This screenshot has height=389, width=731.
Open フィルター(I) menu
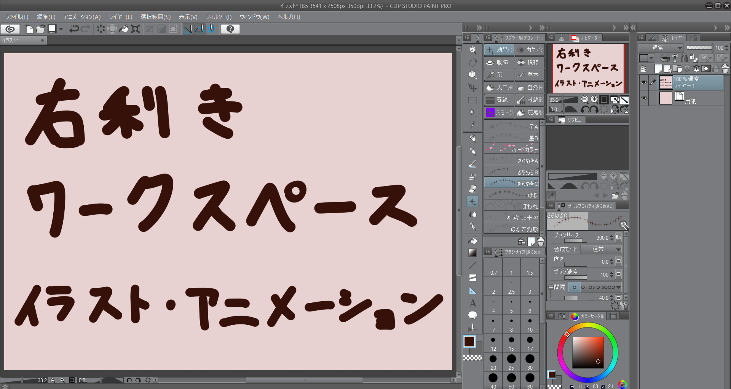click(219, 17)
